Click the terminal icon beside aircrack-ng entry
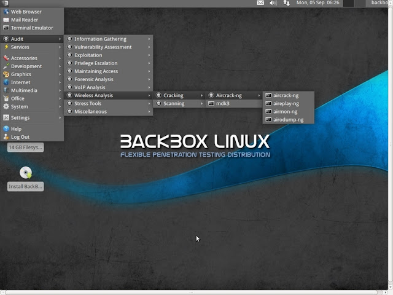This screenshot has width=393, height=295. pyautogui.click(x=268, y=95)
